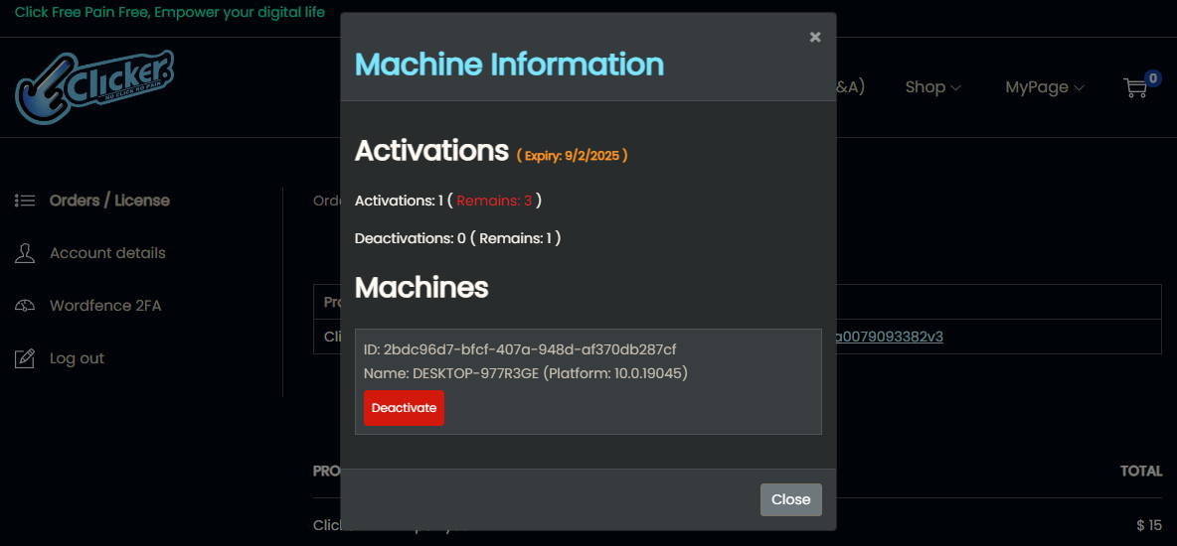Expand the Shop dropdown menu
Screen dimensions: 1177x546
(933, 87)
